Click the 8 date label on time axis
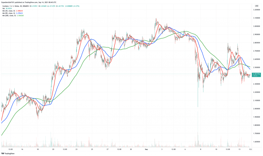Viewport: 263px width, 156px height. click(x=201, y=149)
